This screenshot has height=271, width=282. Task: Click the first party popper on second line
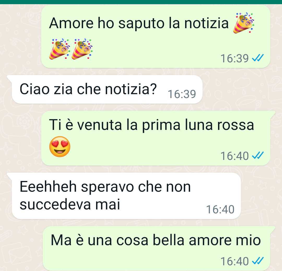tap(59, 49)
